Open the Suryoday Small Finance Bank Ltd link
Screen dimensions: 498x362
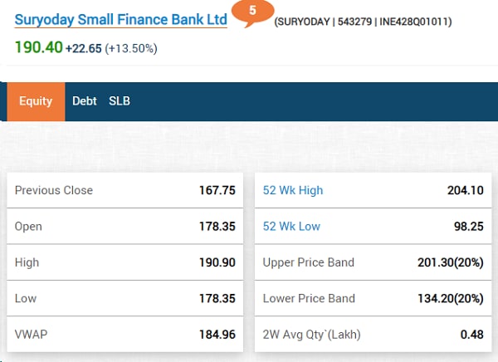point(120,18)
